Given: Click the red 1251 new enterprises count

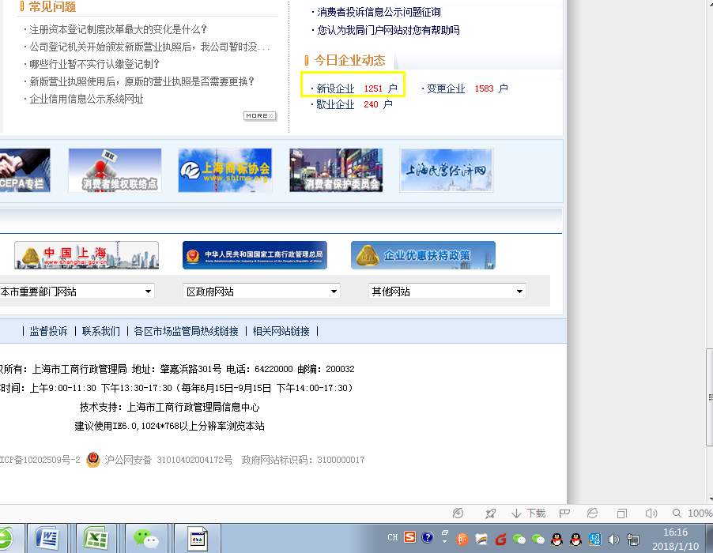Looking at the screenshot, I should pos(373,88).
